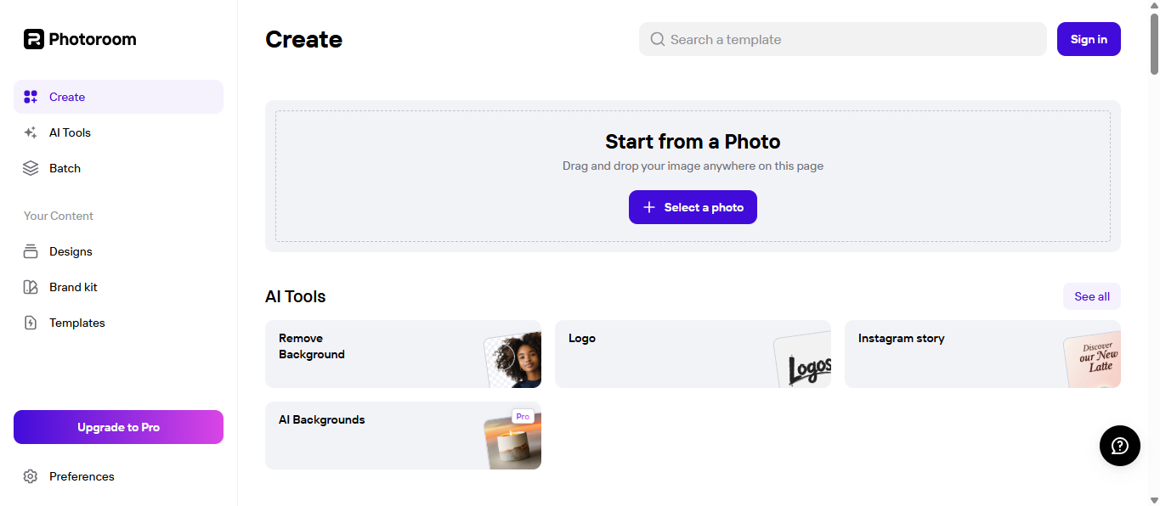
Task: Open Templates using its sidebar icon
Action: tap(30, 323)
